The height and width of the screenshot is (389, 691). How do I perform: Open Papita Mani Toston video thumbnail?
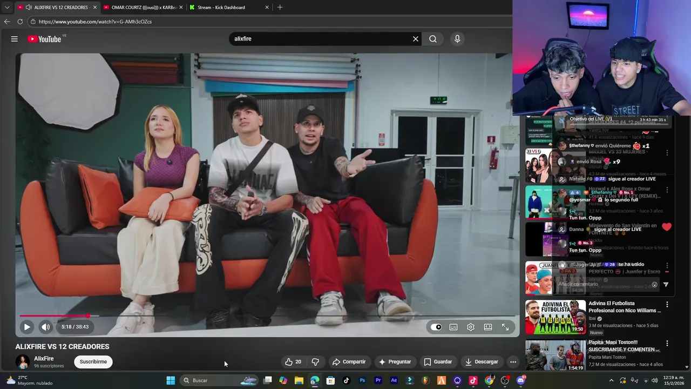pyautogui.click(x=555, y=356)
